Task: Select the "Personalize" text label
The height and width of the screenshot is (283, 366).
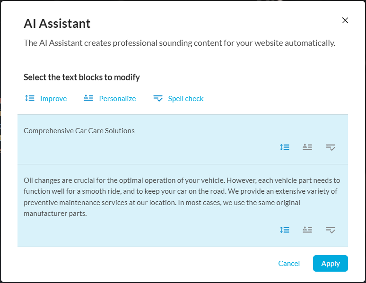Action: click(117, 99)
